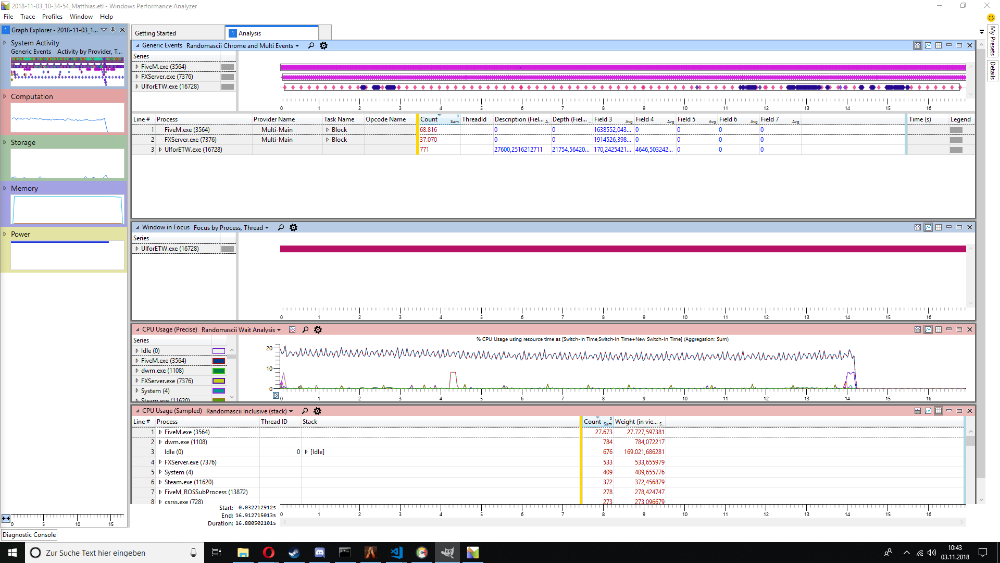
Task: Open the analysis tab options arrow
Action: point(981,32)
